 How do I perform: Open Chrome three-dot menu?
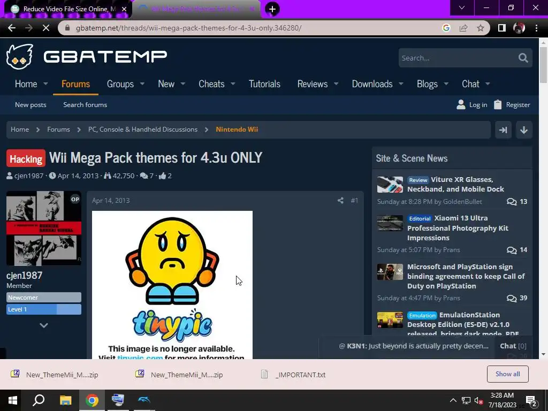pyautogui.click(x=536, y=28)
